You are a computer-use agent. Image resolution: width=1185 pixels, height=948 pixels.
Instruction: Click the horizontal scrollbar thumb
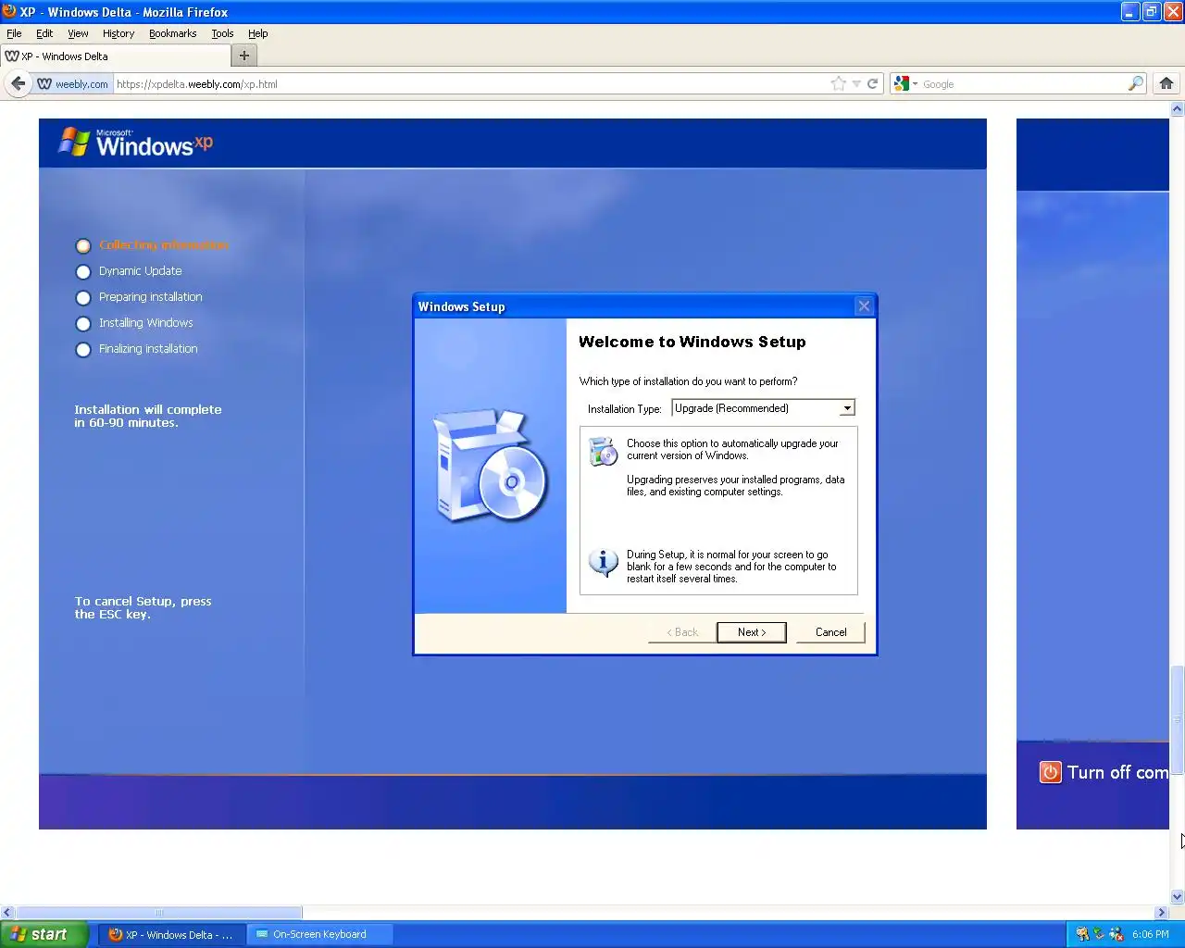[159, 912]
